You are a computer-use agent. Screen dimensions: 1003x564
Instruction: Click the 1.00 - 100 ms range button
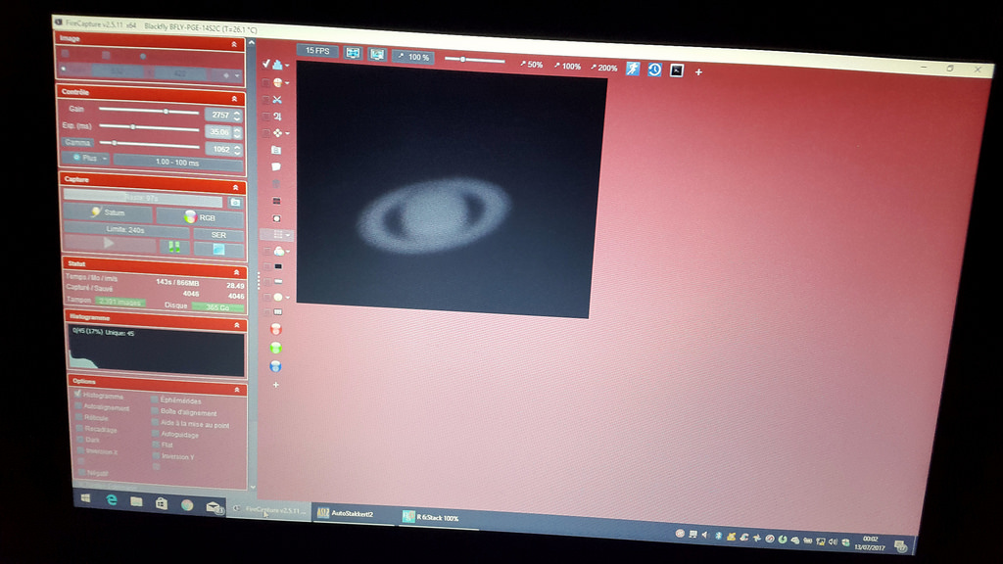pyautogui.click(x=177, y=163)
